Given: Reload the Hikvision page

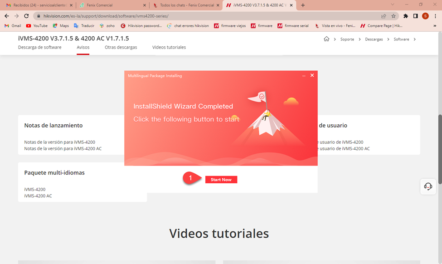Looking at the screenshot, I should [26, 16].
